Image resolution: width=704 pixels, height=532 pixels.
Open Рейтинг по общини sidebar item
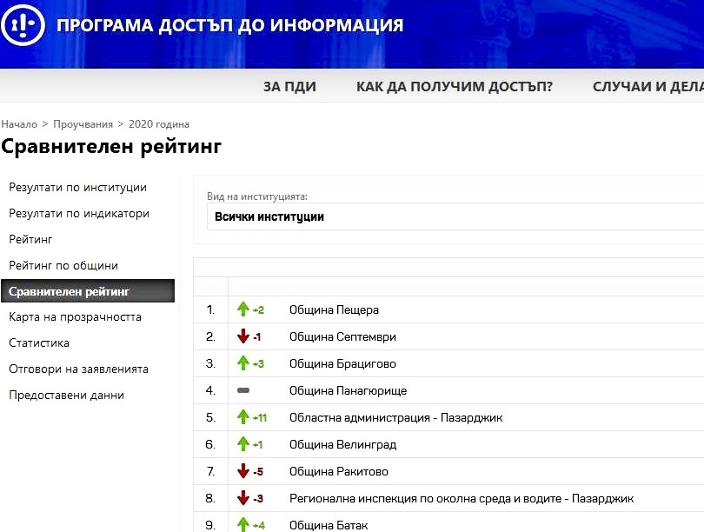(x=63, y=265)
